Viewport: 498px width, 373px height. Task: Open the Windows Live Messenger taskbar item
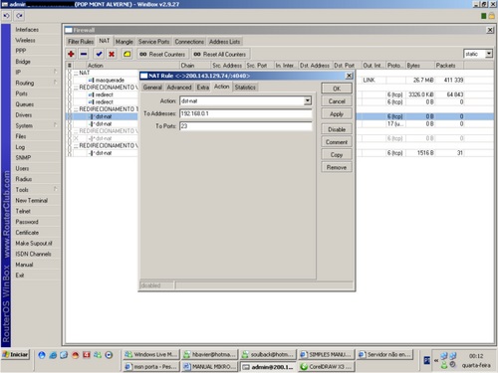coord(151,354)
